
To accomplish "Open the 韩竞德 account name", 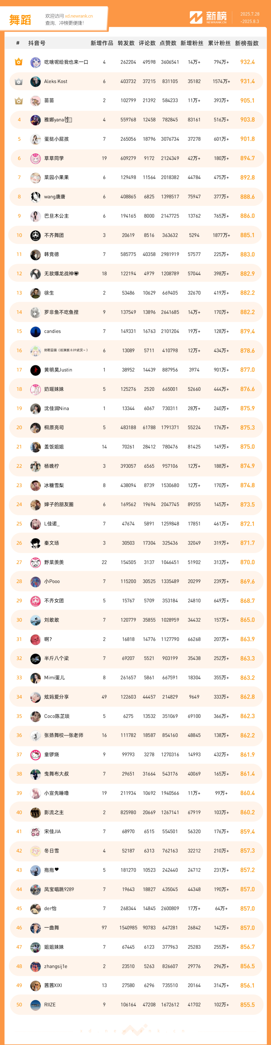I will 51,254.
